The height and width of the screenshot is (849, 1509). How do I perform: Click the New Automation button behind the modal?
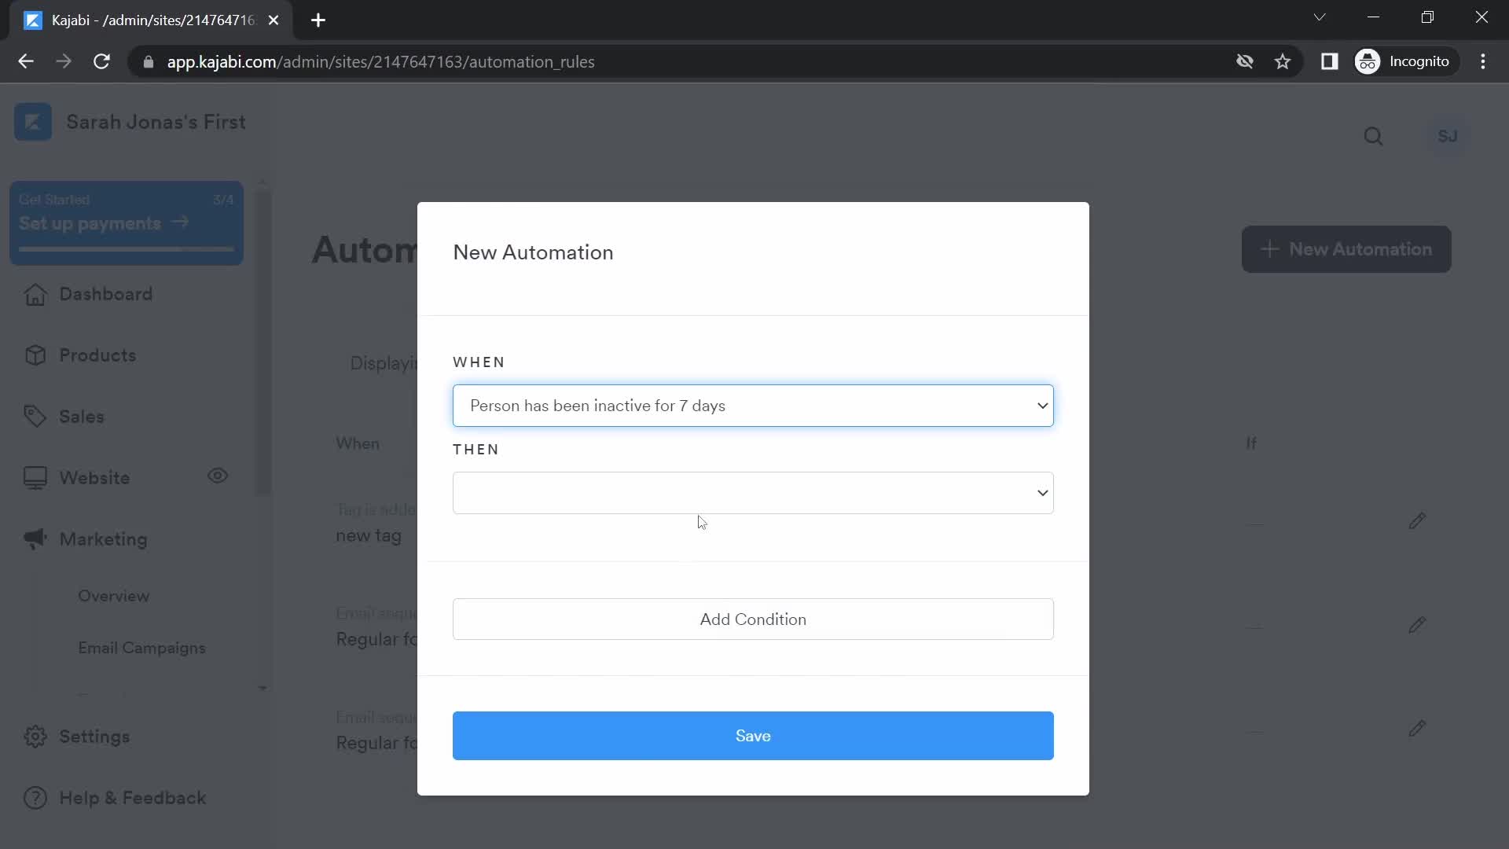pos(1346,249)
